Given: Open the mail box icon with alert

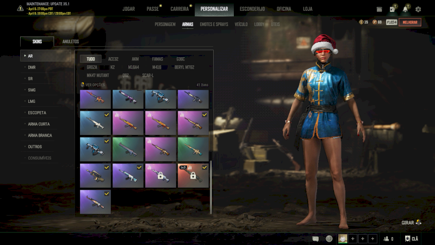Looking at the screenshot, I should [393, 9].
